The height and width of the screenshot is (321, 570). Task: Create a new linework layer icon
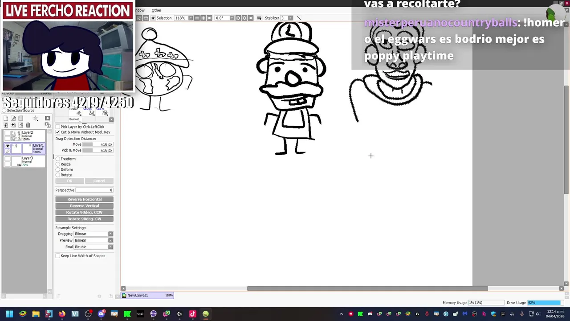13,118
